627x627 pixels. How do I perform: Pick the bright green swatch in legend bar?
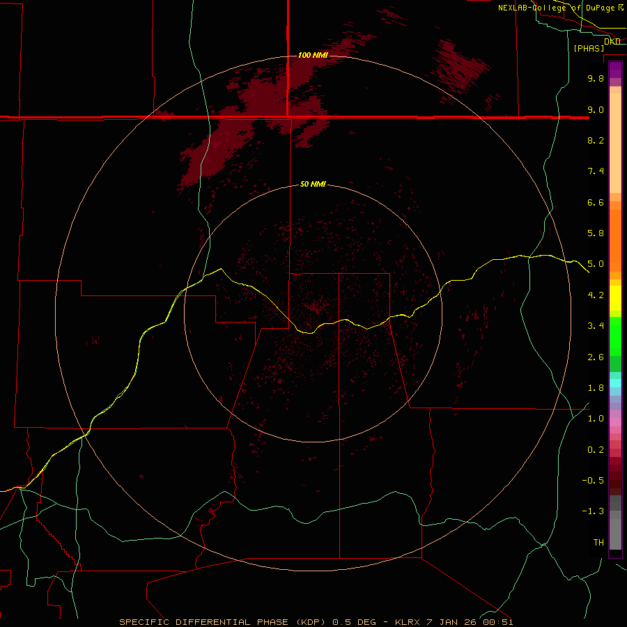point(615,336)
